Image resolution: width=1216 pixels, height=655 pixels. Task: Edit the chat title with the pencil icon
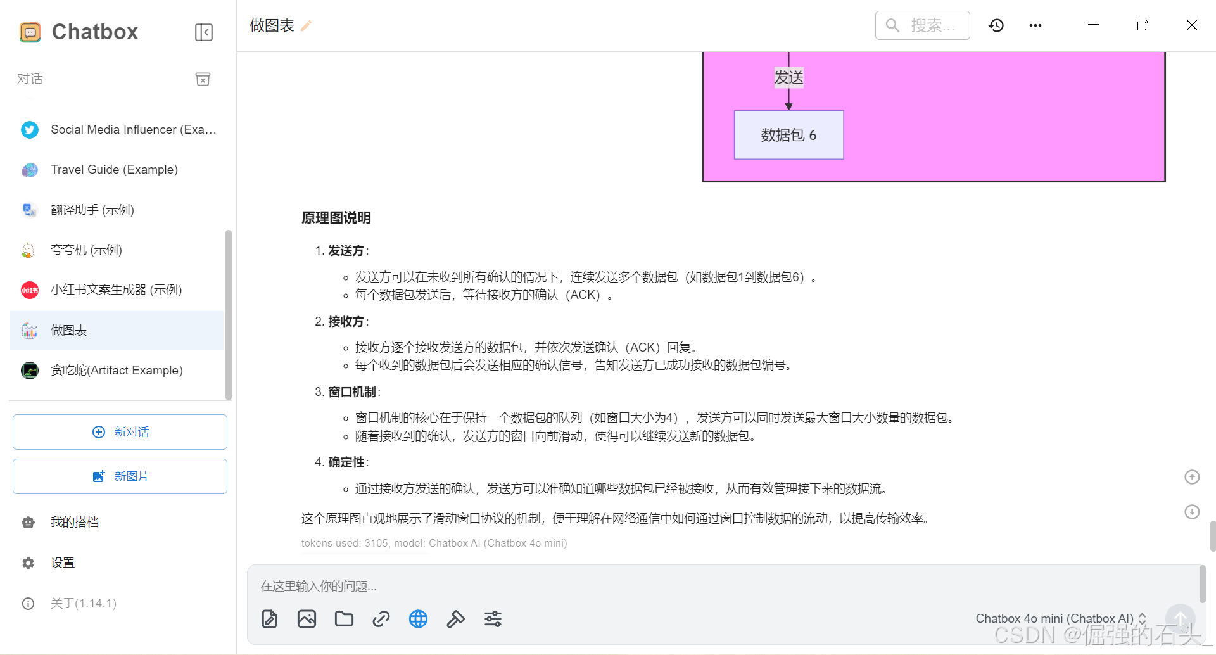pos(307,26)
